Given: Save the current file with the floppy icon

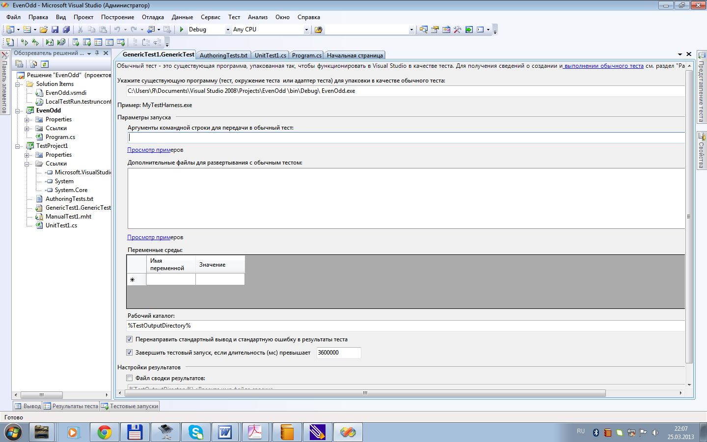Looking at the screenshot, I should 55,29.
